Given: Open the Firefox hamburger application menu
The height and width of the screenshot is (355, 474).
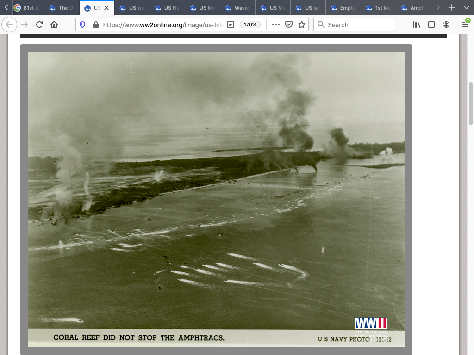Looking at the screenshot, I should tap(465, 24).
